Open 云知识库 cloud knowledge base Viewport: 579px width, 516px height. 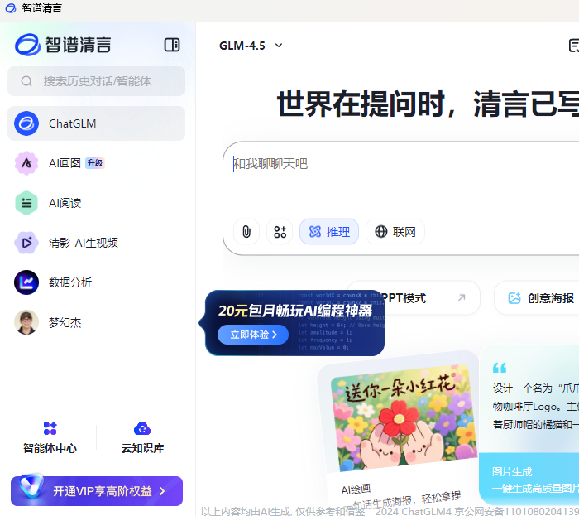[142, 437]
